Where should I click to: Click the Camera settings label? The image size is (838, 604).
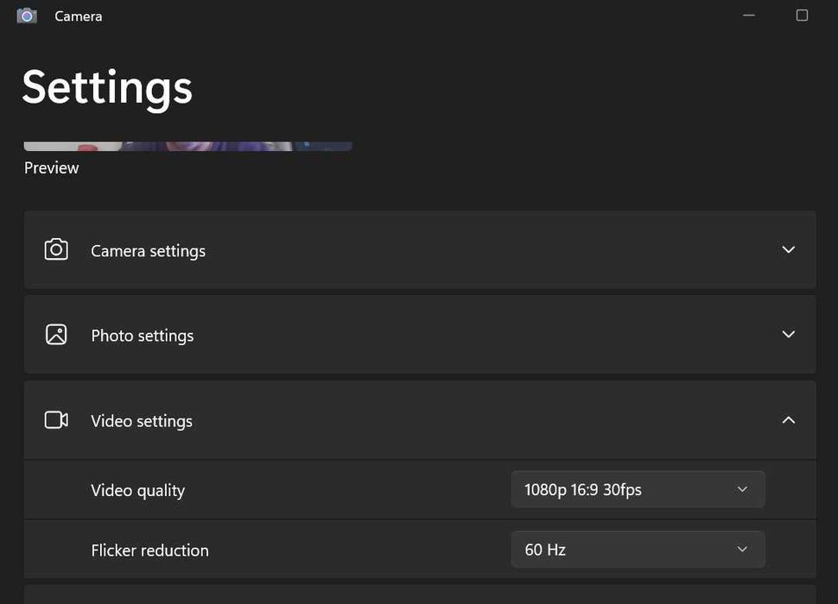coord(148,251)
